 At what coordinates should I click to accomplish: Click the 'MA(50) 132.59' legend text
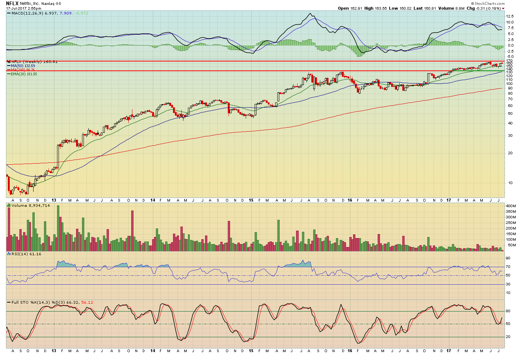pos(23,66)
